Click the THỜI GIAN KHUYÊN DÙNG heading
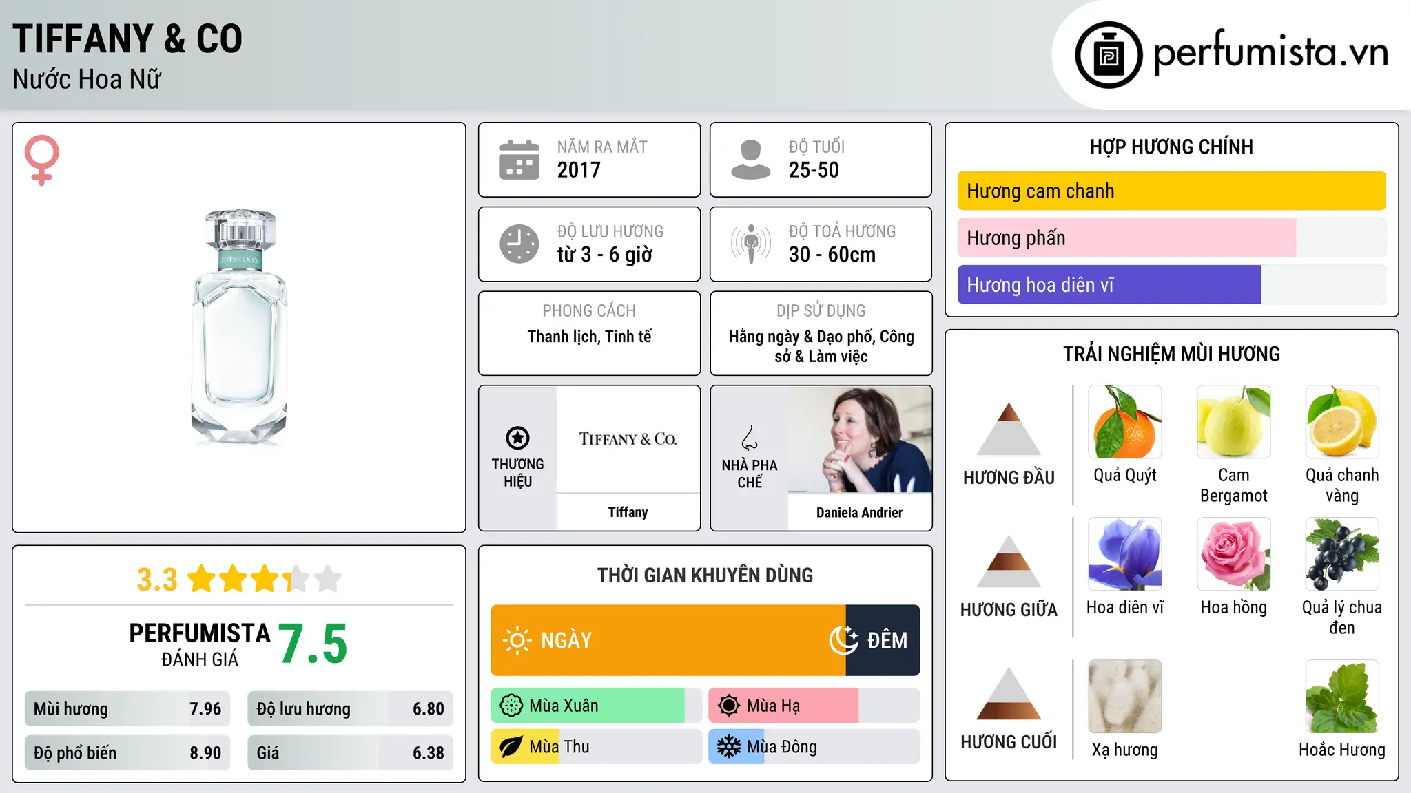This screenshot has height=793, width=1411. coord(705,575)
